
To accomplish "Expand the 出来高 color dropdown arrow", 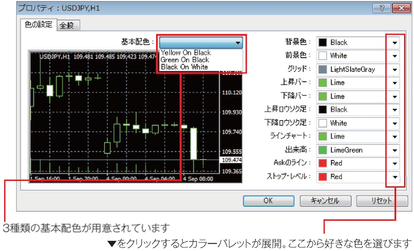I will coord(395,150).
